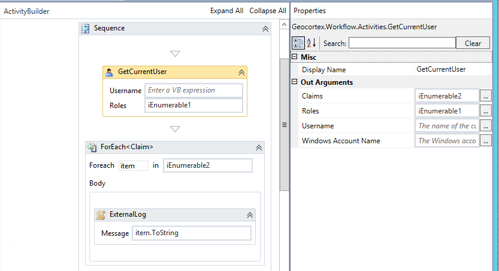Viewport: 499px width, 271px height.
Task: Click Windows Account Name value field
Action: tap(447, 140)
